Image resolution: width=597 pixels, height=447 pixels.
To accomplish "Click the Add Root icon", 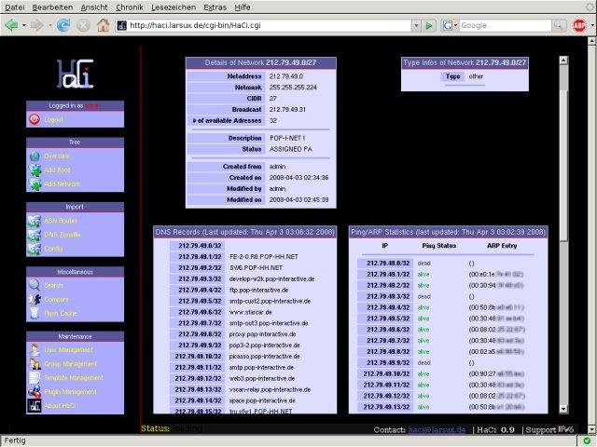I will pyautogui.click(x=35, y=170).
